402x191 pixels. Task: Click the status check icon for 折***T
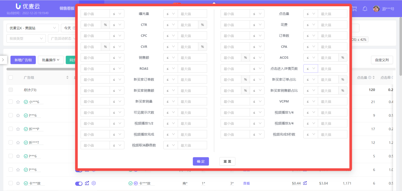coord(26,142)
